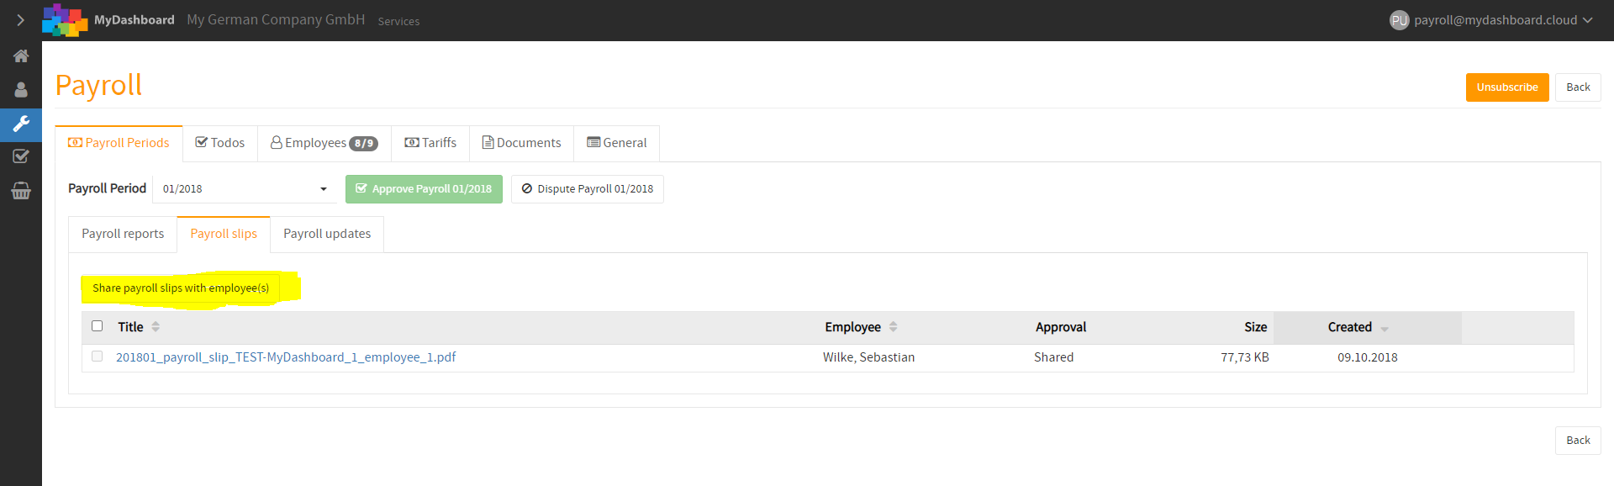Click the 8/9 badge on Employees tab

[363, 144]
